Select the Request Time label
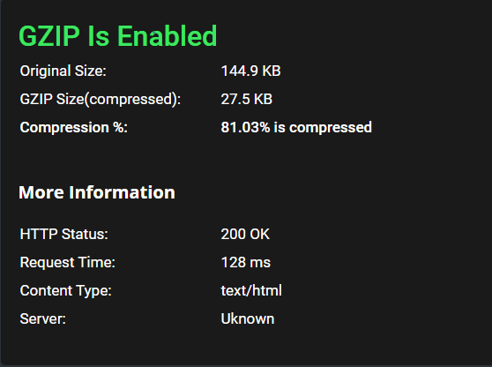 pyautogui.click(x=68, y=262)
